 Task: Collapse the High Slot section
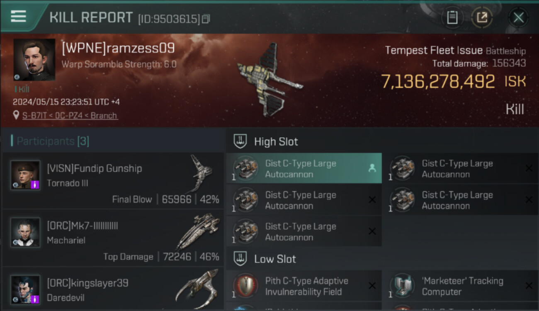[x=266, y=141]
